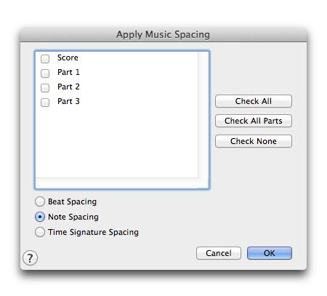Click the Check None button

coord(254,141)
